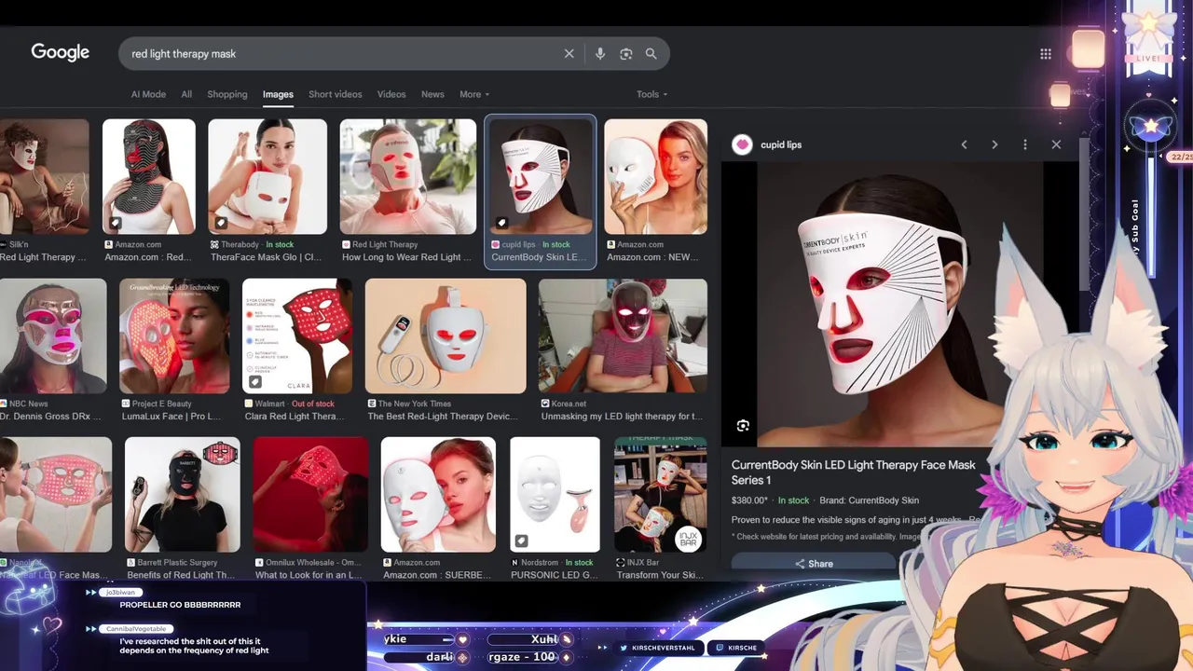This screenshot has height=671, width=1193.
Task: Open the Short videos tab
Action: point(336,94)
